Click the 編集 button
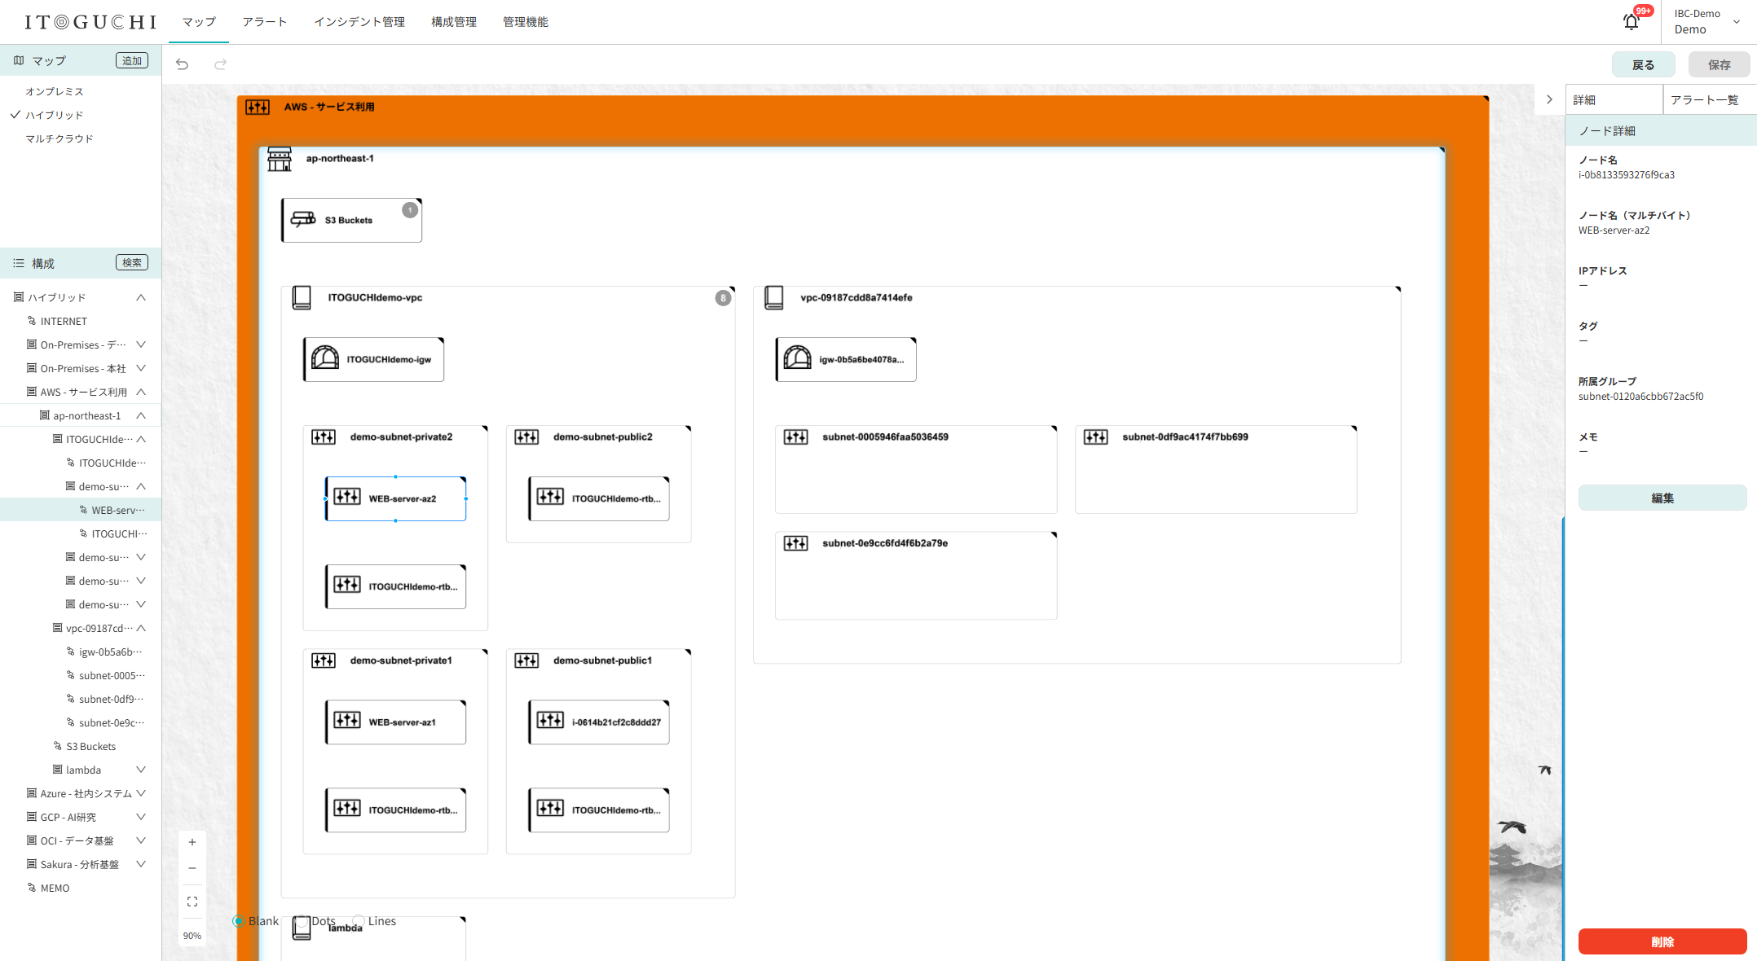Image resolution: width=1757 pixels, height=961 pixels. click(x=1662, y=498)
